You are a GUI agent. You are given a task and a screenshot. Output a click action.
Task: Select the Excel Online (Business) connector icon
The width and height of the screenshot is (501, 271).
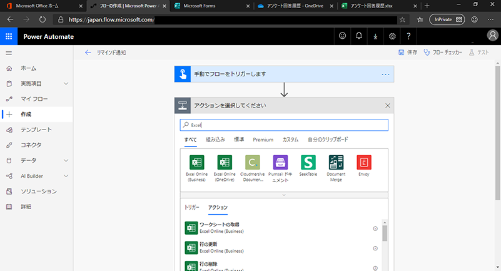[x=196, y=162]
